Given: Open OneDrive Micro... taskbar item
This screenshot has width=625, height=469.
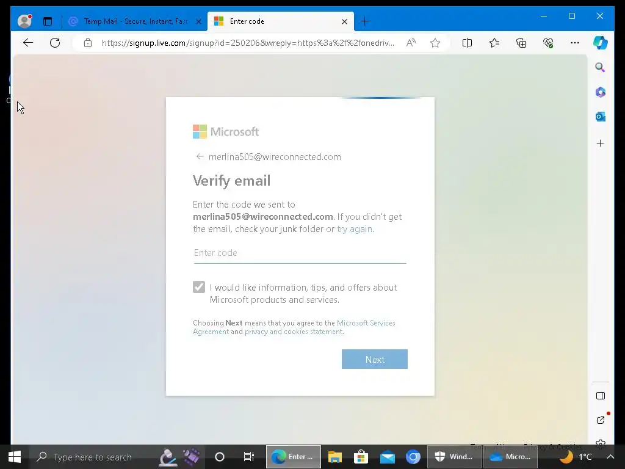Looking at the screenshot, I should (x=510, y=457).
